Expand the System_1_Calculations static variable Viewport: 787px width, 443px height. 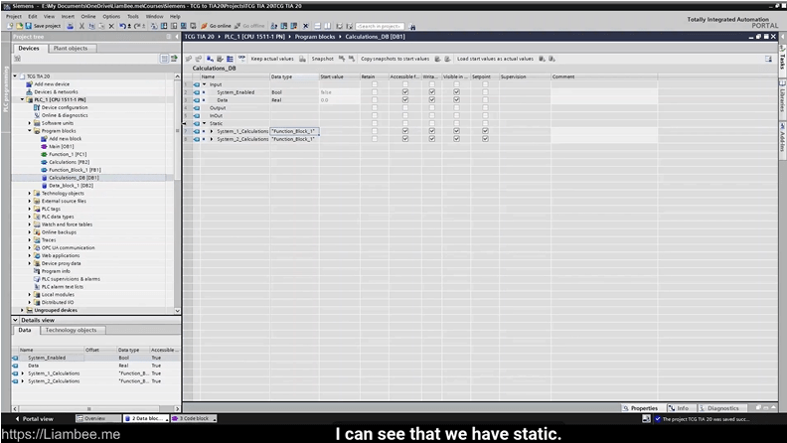coord(212,131)
